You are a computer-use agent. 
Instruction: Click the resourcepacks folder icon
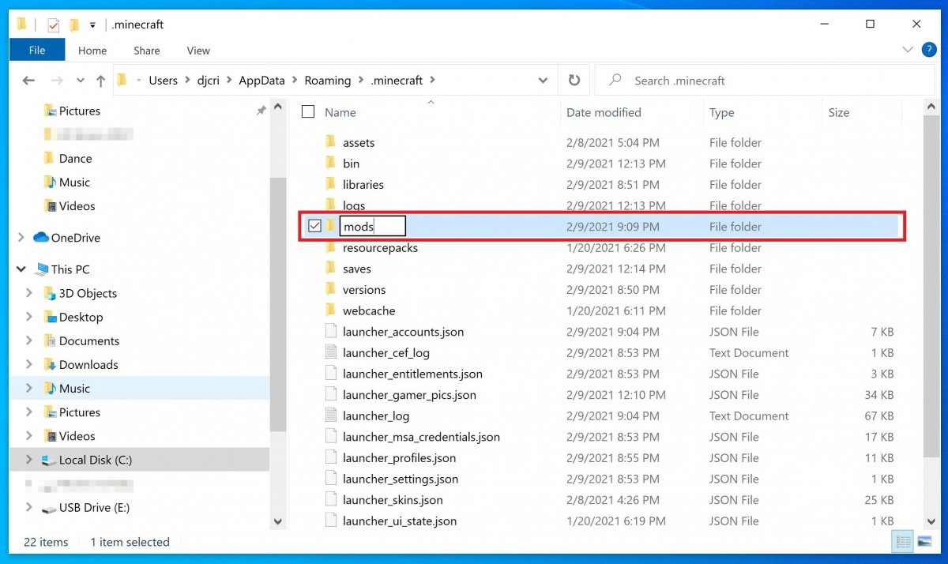coord(331,247)
